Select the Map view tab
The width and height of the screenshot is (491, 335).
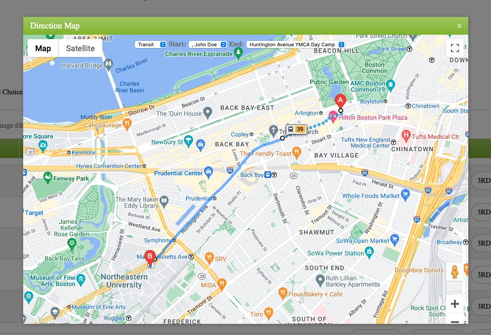coord(43,48)
